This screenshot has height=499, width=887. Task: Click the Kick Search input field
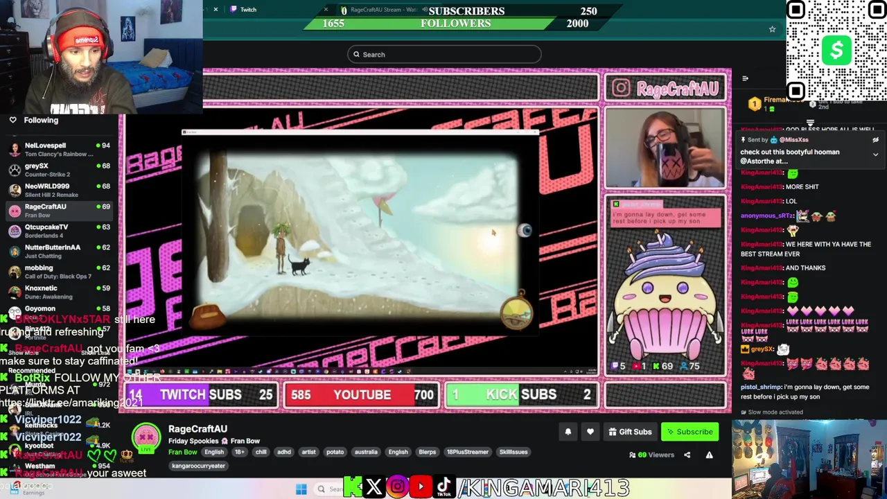(444, 55)
